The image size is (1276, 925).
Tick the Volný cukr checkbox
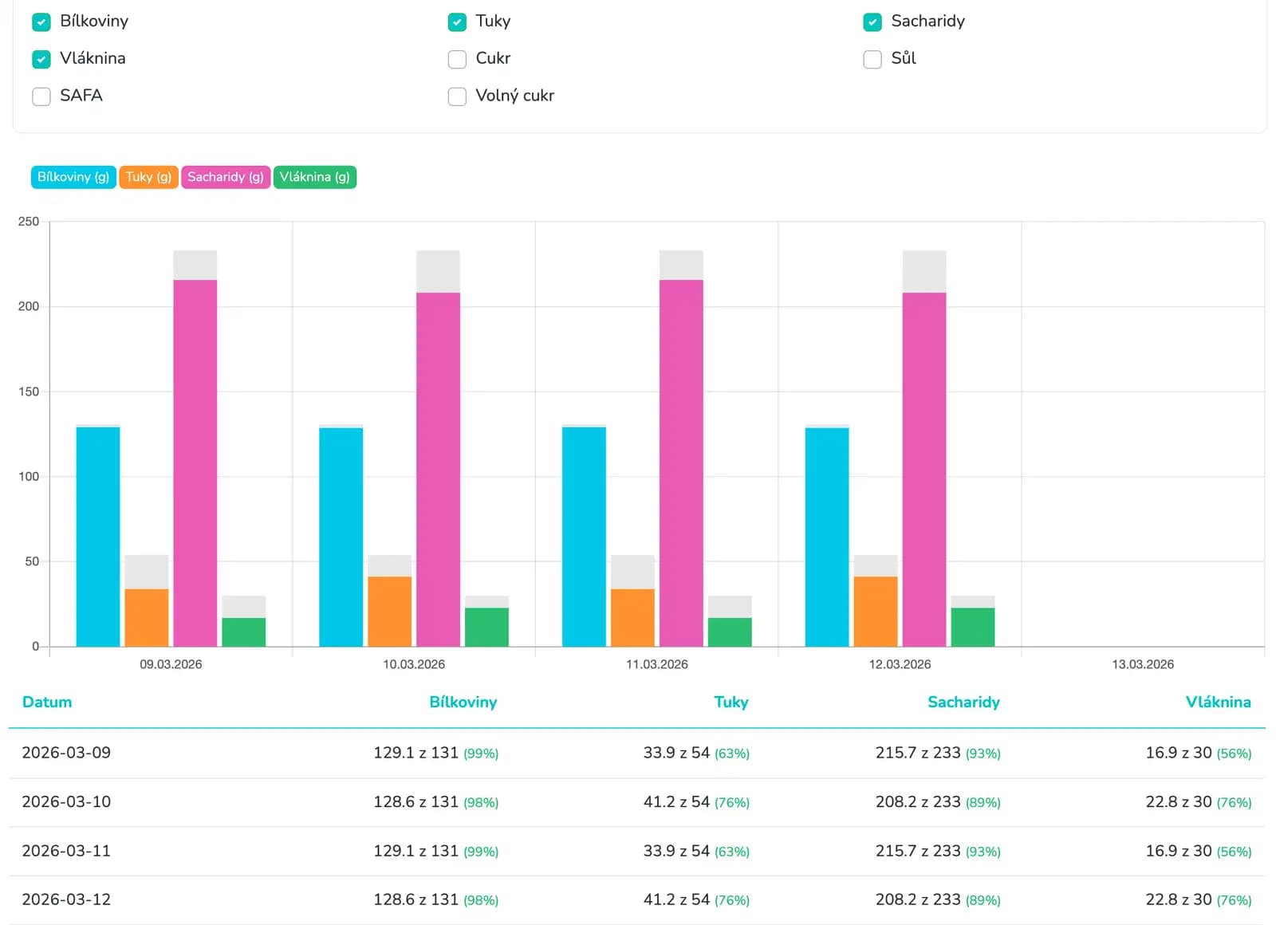pos(457,96)
